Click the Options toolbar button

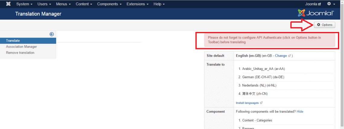pos(324,25)
